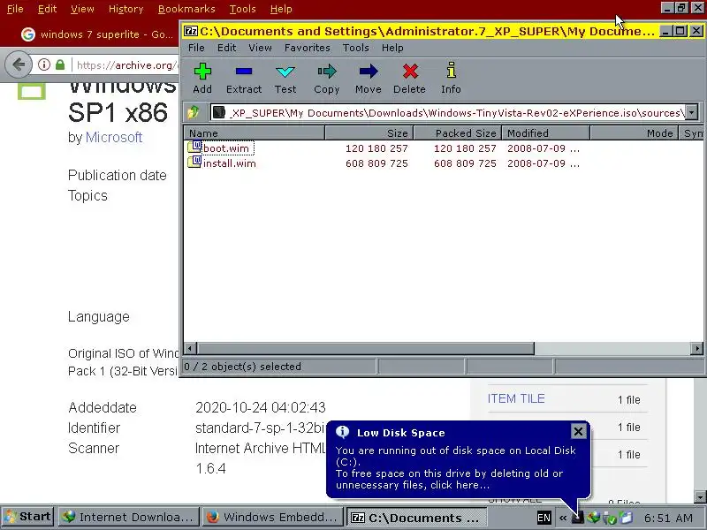Select the boot.wim file name
Image resolution: width=707 pixels, height=530 pixels.
click(x=226, y=148)
